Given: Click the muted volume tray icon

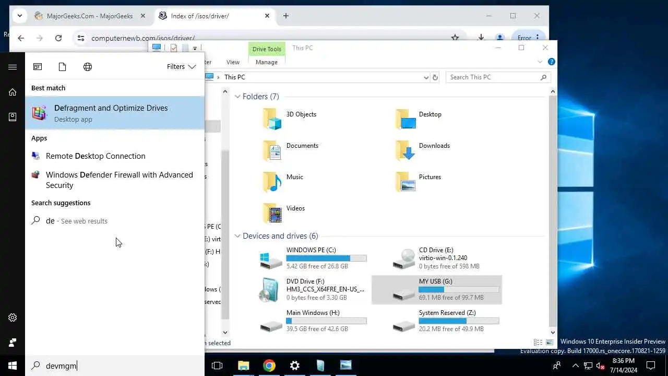Looking at the screenshot, I should coord(600,366).
